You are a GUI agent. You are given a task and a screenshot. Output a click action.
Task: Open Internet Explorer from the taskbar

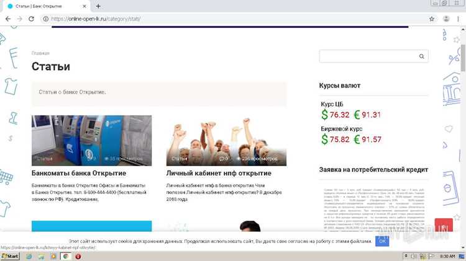click(x=29, y=256)
